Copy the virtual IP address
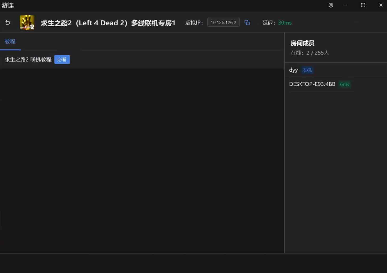387x273 pixels. [247, 23]
